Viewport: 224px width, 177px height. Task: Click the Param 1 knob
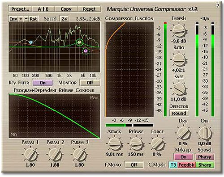tap(30, 154)
